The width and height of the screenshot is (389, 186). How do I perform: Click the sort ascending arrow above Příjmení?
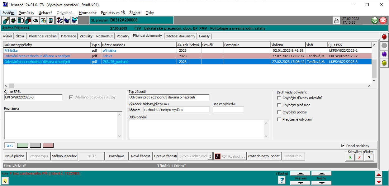click(300, 174)
